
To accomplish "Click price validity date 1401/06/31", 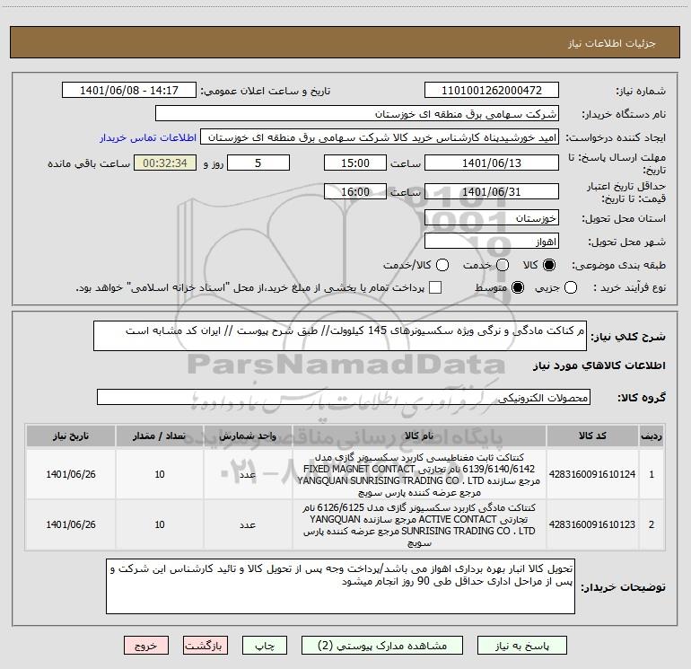I will [x=492, y=192].
